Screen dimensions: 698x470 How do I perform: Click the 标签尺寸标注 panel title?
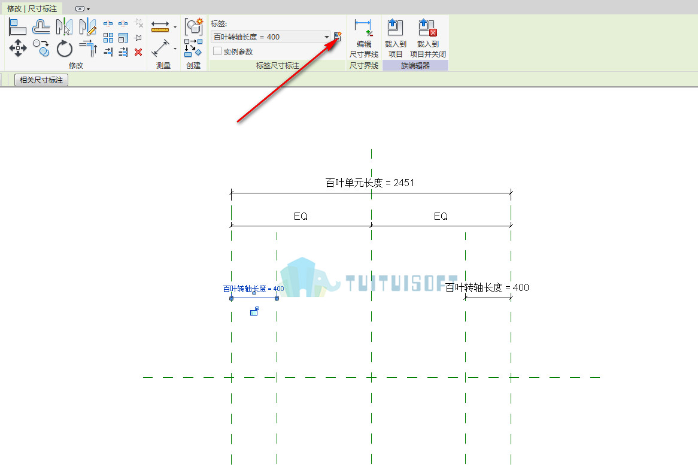click(277, 66)
